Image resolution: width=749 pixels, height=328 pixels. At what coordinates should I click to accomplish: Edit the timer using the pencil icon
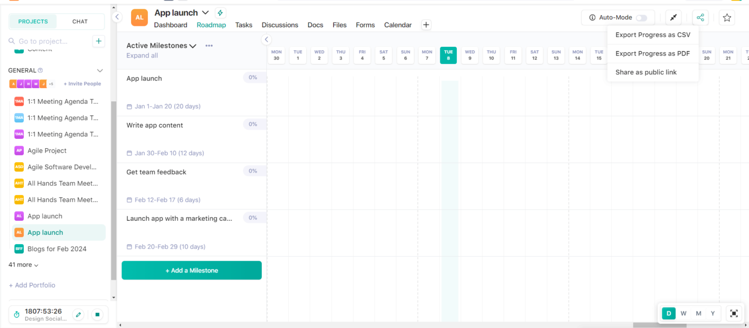pos(78,314)
